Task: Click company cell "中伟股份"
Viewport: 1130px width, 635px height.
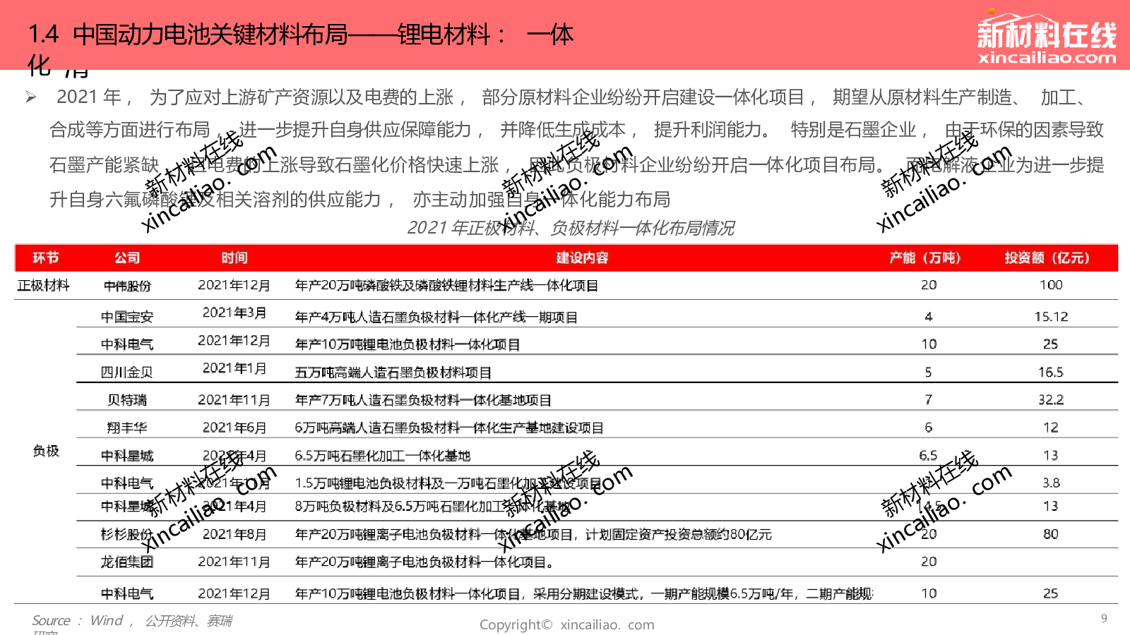Action: 127,286
